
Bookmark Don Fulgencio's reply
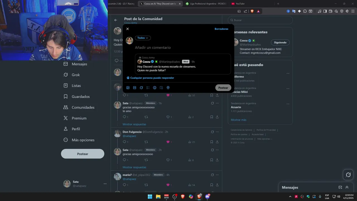(x=212, y=142)
